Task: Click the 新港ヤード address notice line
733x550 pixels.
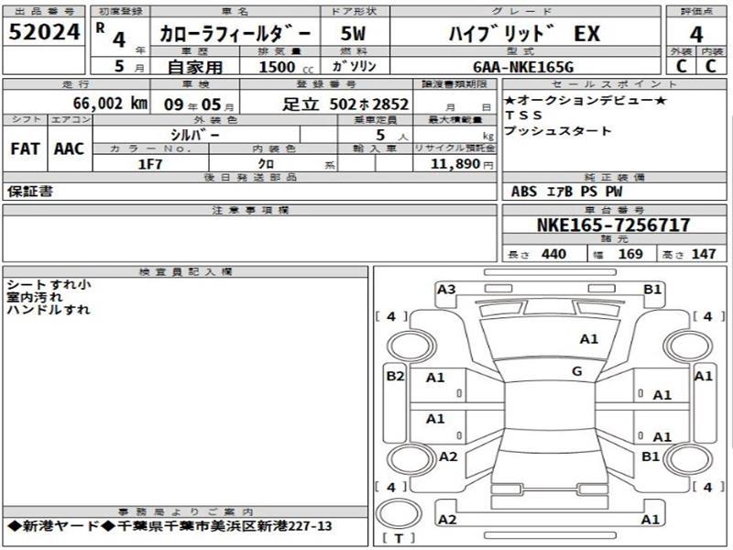Action: (170, 526)
